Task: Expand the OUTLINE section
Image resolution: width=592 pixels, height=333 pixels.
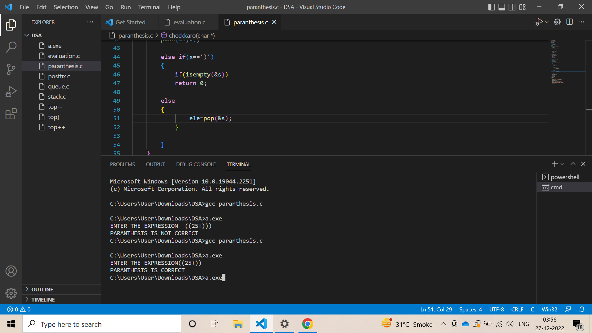Action: click(42, 289)
